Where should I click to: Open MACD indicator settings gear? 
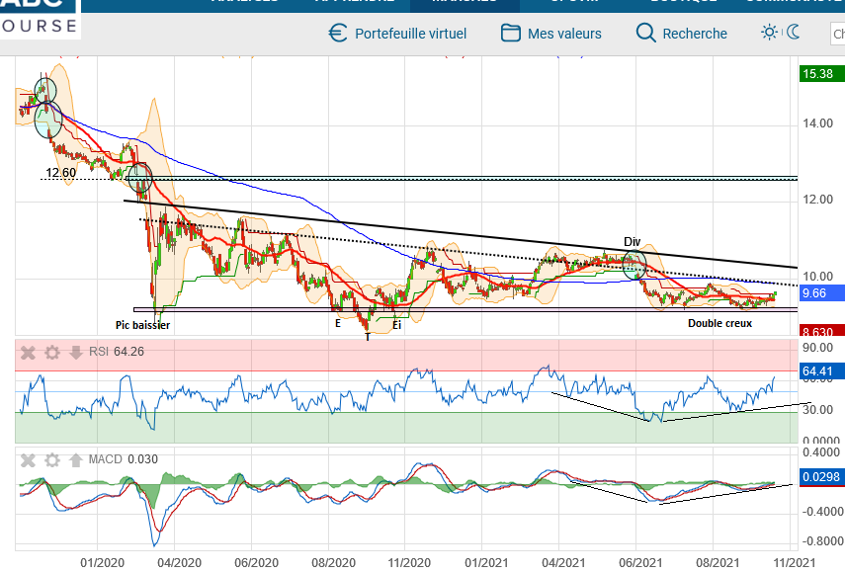[51, 460]
